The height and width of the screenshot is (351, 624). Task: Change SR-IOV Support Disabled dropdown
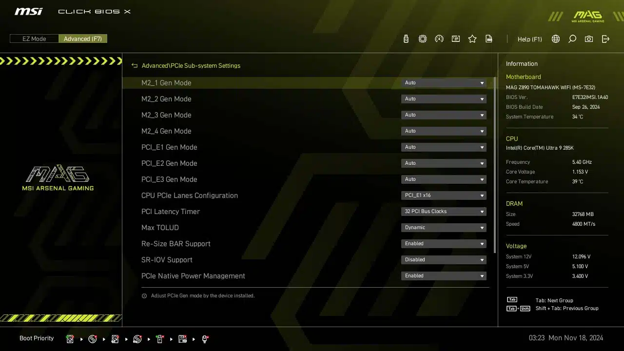click(x=444, y=260)
